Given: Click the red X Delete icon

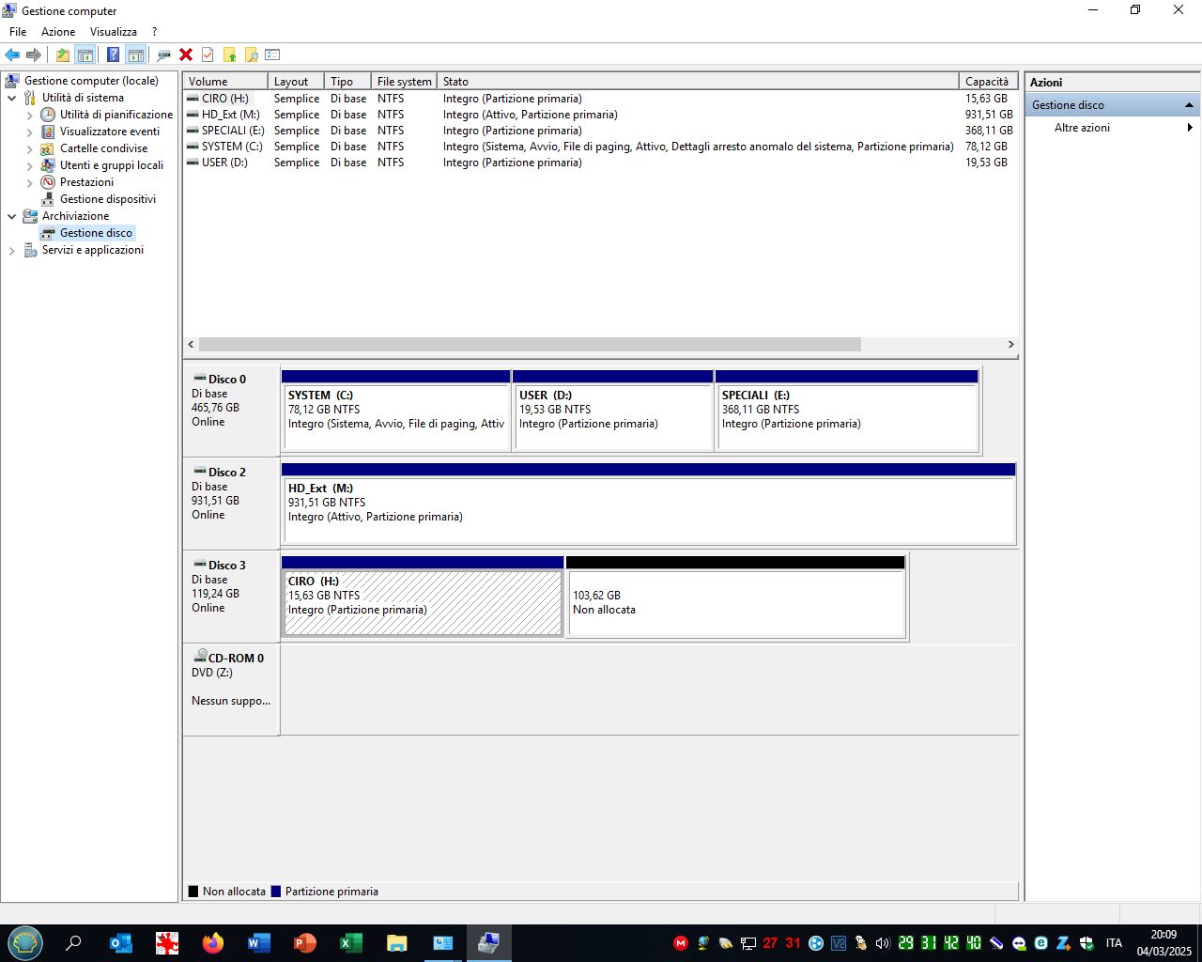Looking at the screenshot, I should pos(186,54).
